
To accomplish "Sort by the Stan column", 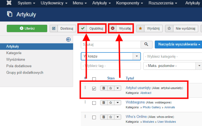I will (x=111, y=78).
